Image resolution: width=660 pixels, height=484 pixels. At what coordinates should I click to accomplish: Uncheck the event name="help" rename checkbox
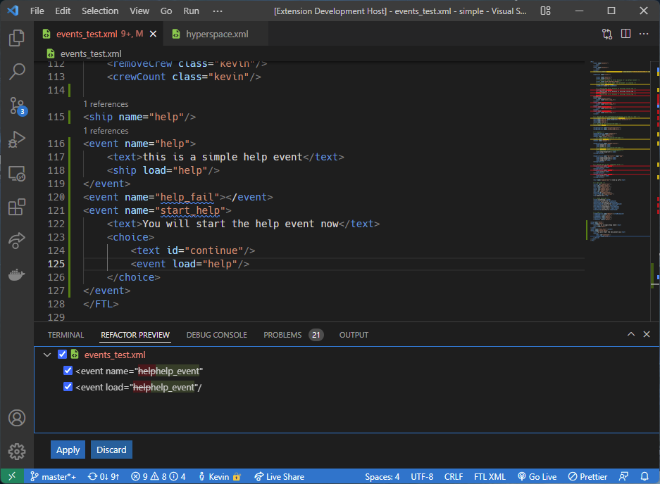tap(68, 371)
